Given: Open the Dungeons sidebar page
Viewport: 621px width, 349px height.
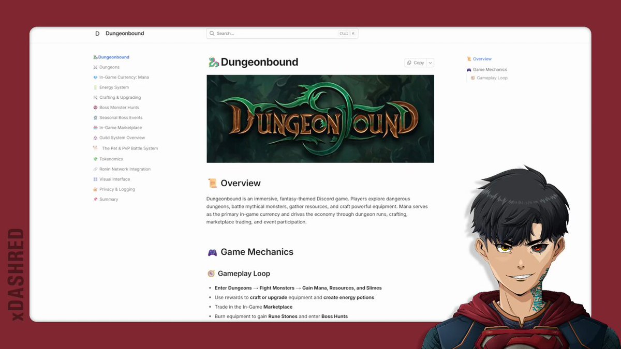Looking at the screenshot, I should (109, 67).
